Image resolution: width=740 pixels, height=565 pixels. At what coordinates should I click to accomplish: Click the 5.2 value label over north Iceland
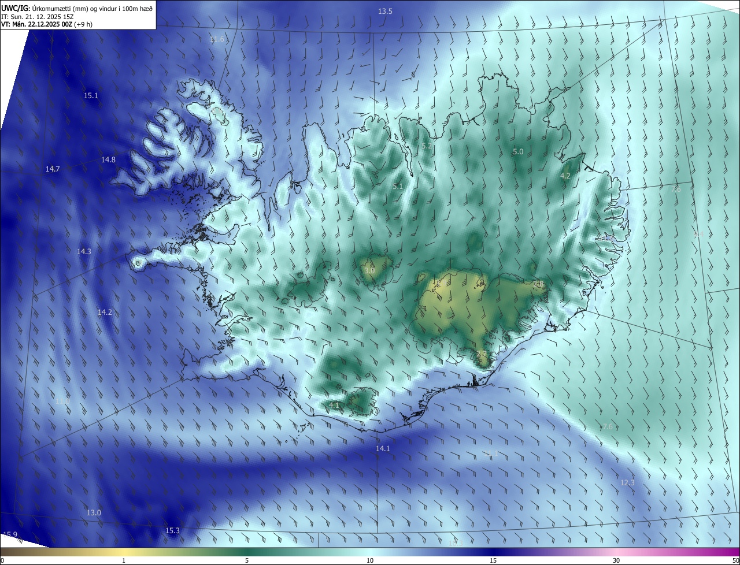click(x=427, y=147)
